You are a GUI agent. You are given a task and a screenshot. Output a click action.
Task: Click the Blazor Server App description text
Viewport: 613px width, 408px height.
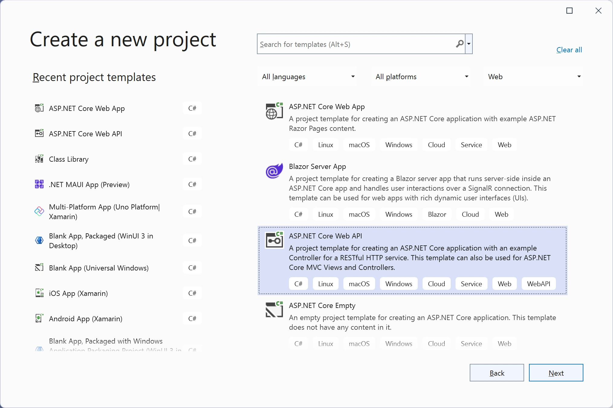(420, 188)
